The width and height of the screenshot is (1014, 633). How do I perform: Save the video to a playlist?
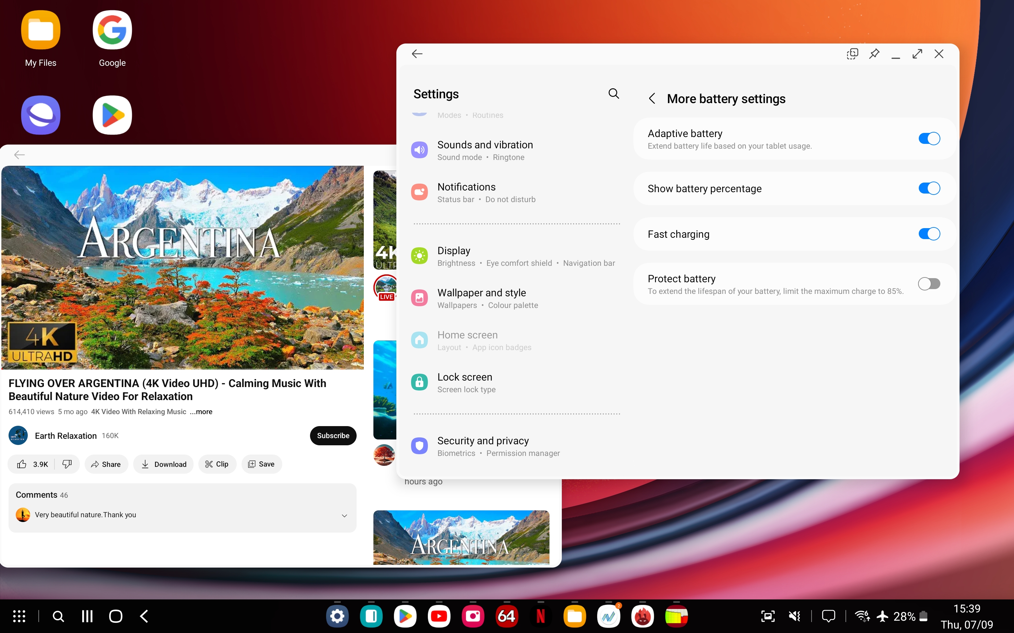coord(261,464)
